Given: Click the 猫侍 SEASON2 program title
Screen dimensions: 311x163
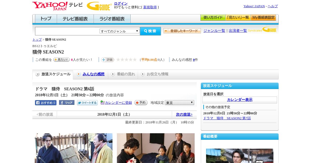Looking at the screenshot, I should (48, 52).
